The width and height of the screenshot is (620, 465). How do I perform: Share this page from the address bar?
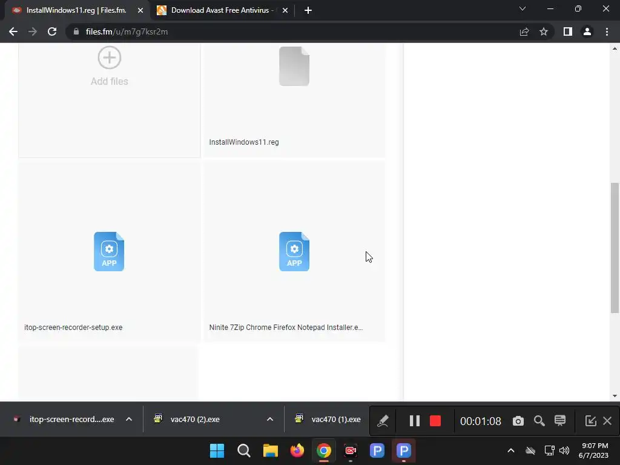click(524, 31)
